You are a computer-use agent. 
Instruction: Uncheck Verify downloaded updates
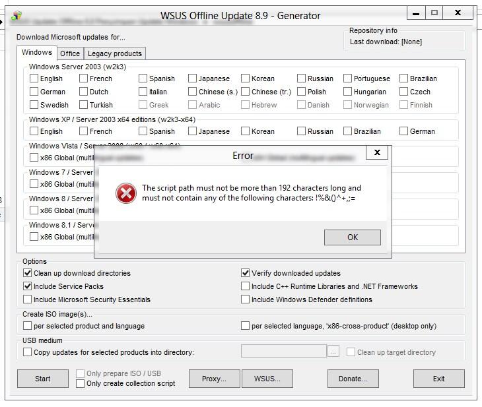[245, 273]
